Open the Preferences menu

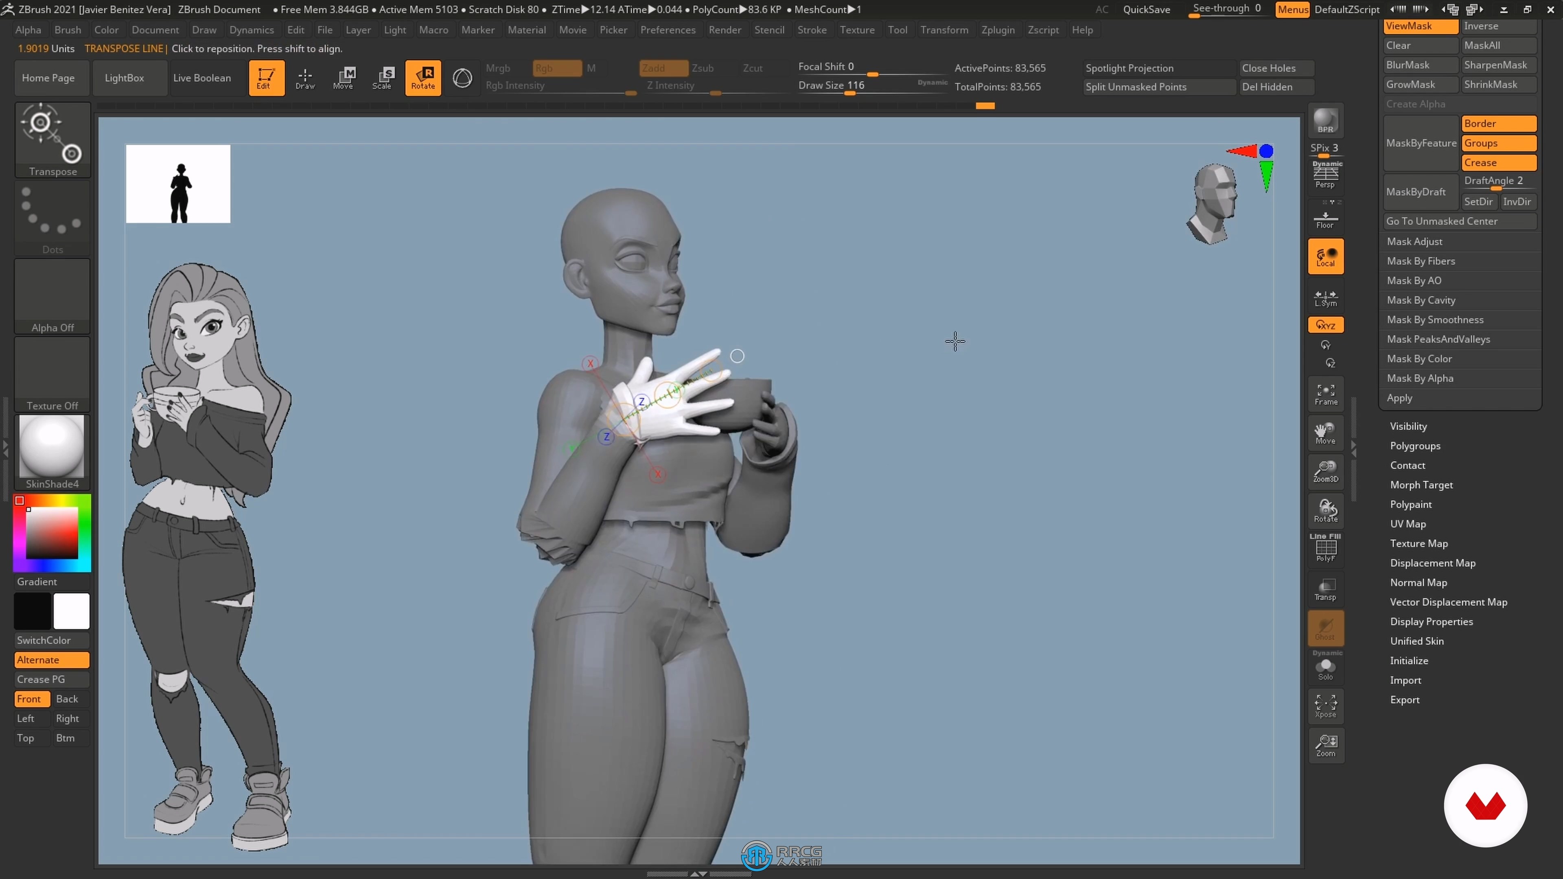pyautogui.click(x=667, y=29)
